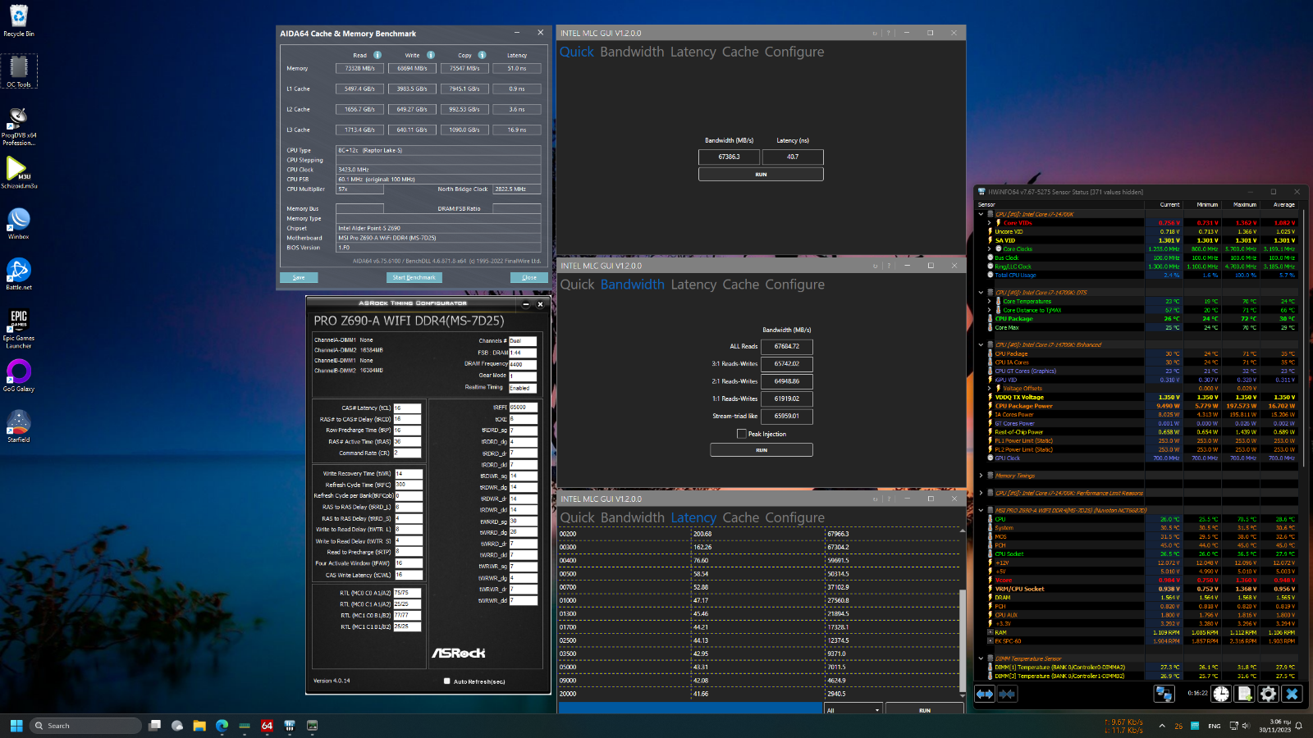1313x738 pixels.
Task: Open the Schizoid.m3u playlist file
Action: tap(18, 172)
